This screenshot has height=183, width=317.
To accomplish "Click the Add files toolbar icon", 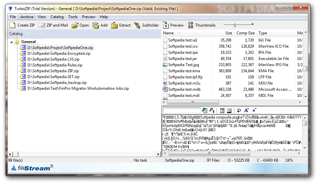I will (95, 25).
